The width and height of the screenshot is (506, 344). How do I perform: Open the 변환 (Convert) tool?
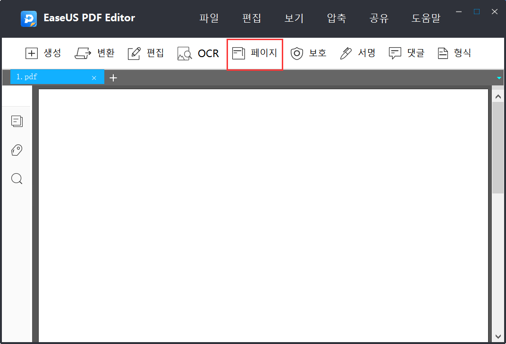point(94,53)
